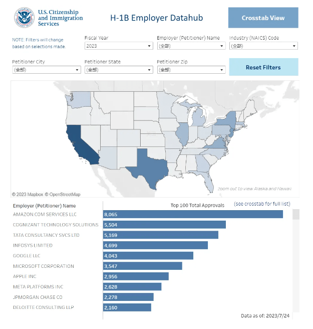This screenshot has width=313, height=329.
Task: Click the 'Data as of: 2023/7/24' text
Action: click(x=265, y=315)
